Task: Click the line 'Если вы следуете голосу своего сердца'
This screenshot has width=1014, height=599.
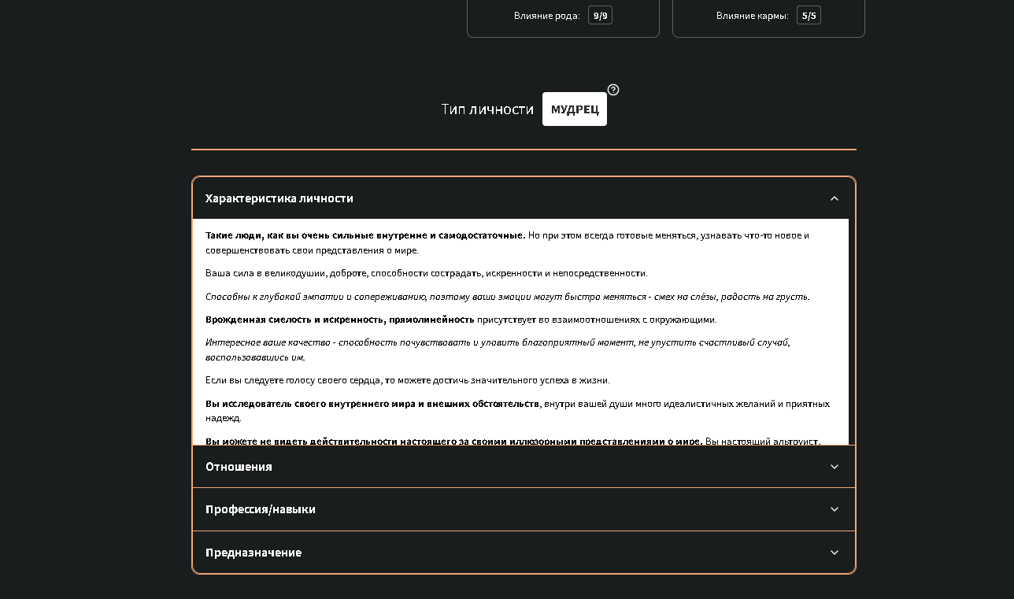Action: pos(408,380)
